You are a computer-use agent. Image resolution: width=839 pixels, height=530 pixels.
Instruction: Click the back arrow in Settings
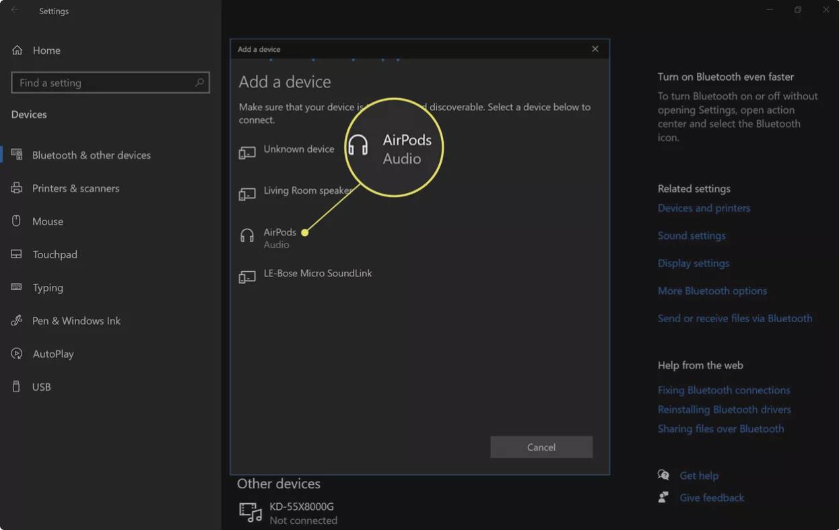[15, 11]
